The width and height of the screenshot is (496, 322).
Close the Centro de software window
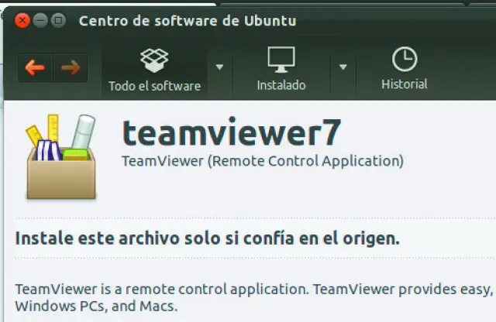pos(22,19)
